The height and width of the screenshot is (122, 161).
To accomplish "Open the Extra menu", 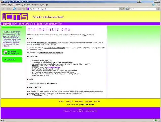I will [x=42, y=5].
